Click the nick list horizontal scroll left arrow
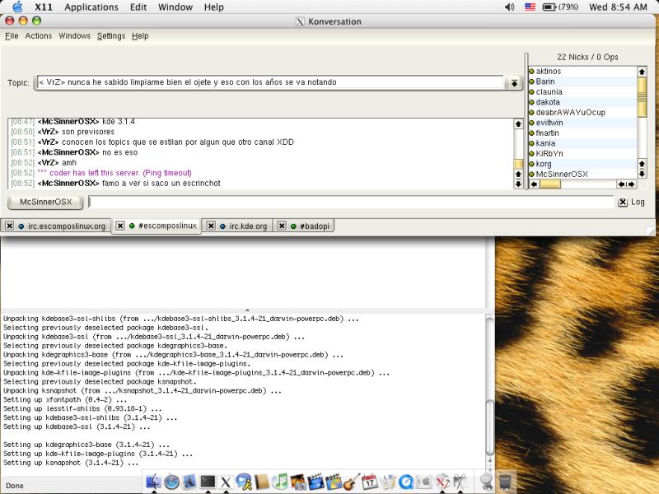 [x=534, y=184]
